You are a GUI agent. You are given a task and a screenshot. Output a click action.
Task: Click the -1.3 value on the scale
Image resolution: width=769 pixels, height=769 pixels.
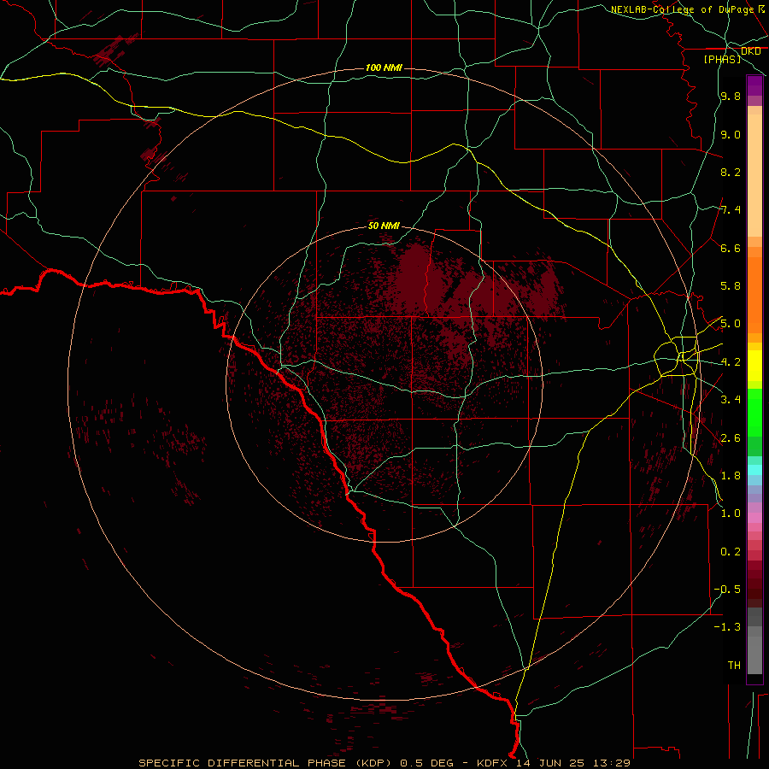coord(727,627)
